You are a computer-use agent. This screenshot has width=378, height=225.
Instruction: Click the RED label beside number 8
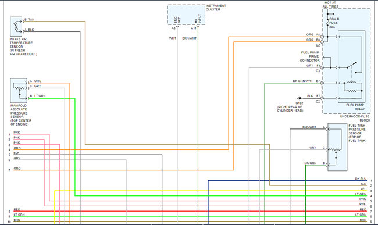click(17, 209)
